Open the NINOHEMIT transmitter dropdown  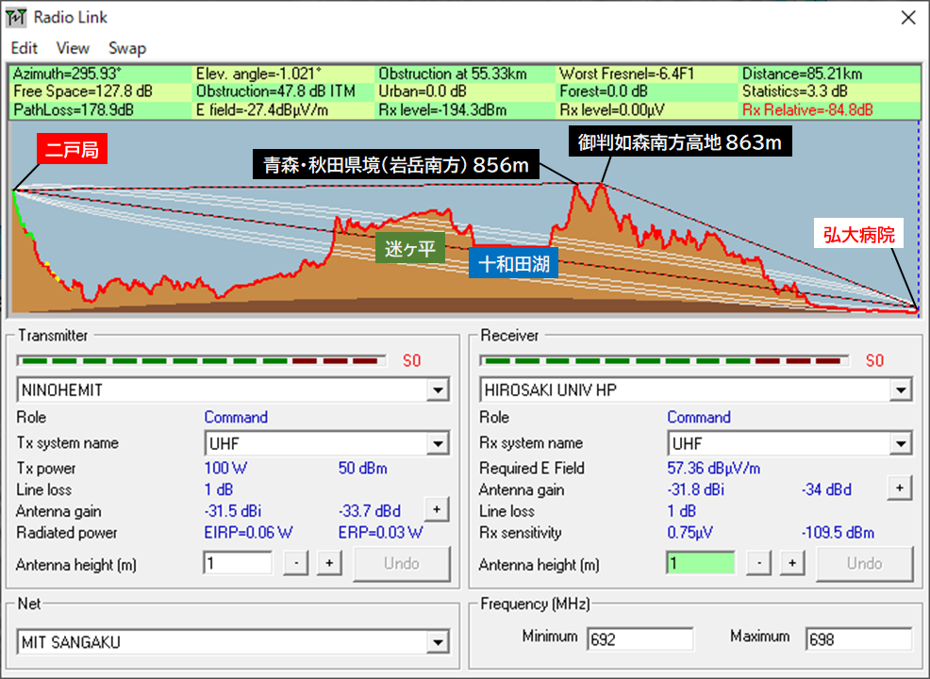[x=438, y=390]
